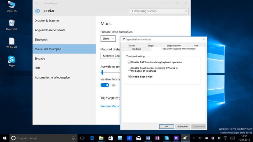Launch Word from the taskbar
The width and height of the screenshot is (253, 142).
click(148, 138)
